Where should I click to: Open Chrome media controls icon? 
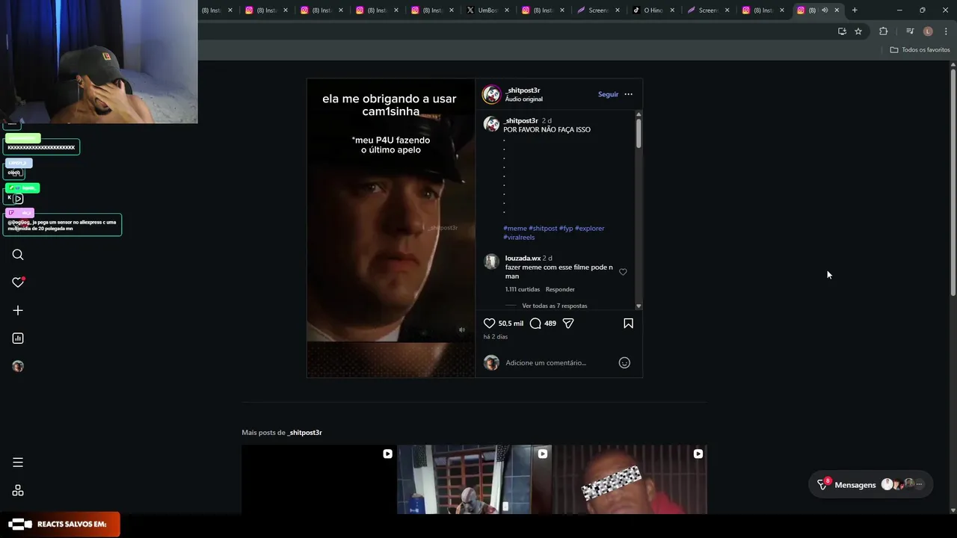(x=910, y=31)
